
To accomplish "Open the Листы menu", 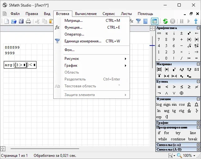I will pos(126,14).
